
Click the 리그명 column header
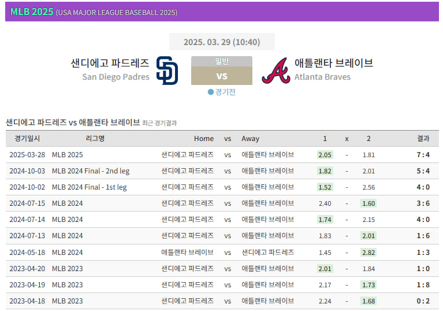(x=95, y=139)
